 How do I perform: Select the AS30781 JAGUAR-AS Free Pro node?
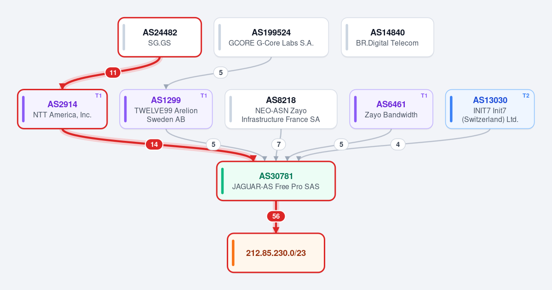276,181
